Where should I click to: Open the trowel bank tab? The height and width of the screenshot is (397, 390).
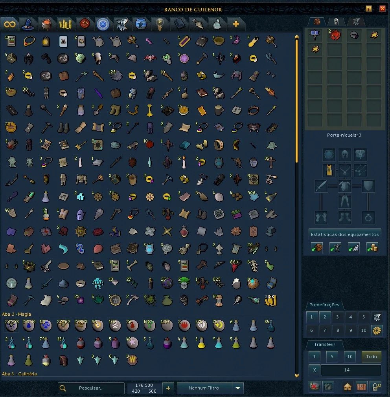pyautogui.click(x=198, y=24)
